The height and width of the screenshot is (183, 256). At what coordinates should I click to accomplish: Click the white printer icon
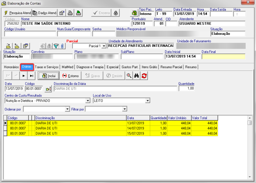coord(70,13)
